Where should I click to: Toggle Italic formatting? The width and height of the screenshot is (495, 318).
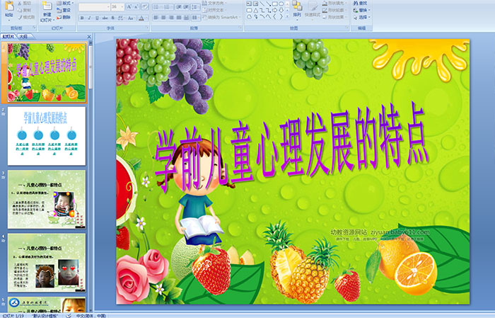pos(89,18)
